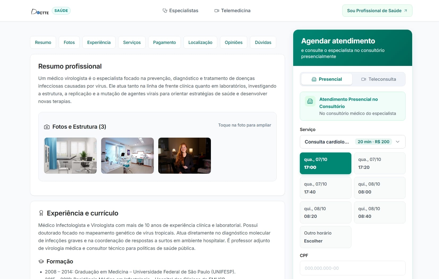Click the camera icon next to Fotos e Estrutura

[x=47, y=127]
